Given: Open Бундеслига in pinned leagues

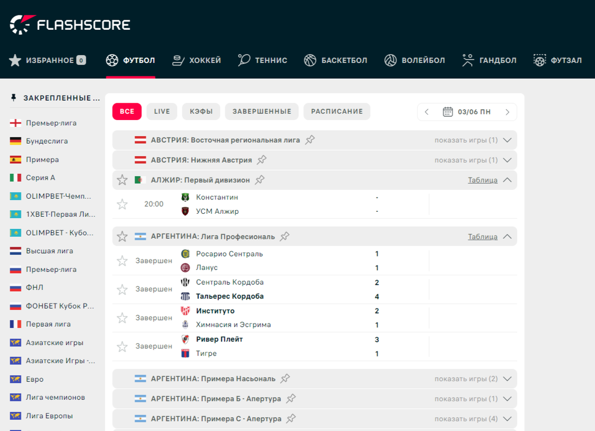Looking at the screenshot, I should click(x=47, y=141).
